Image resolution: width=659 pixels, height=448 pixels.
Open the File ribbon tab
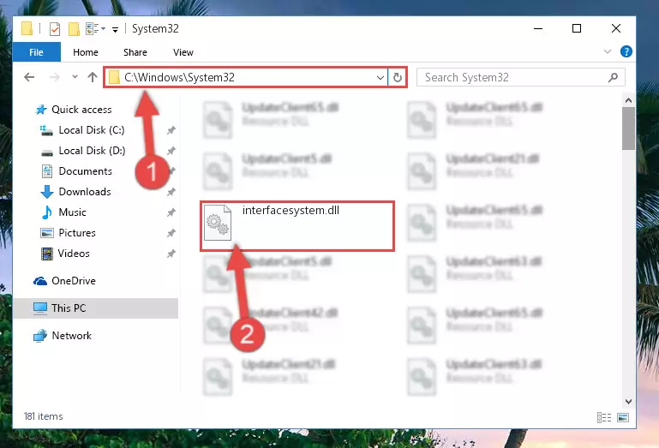tap(37, 52)
